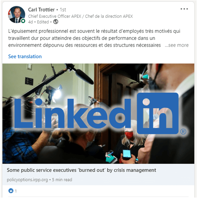The width and height of the screenshot is (197, 199).
Task: Click the globe public visibility icon
Action: pos(56,22)
